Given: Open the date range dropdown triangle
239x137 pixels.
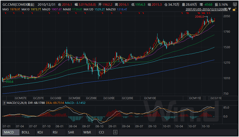Looking at the screenshot, I should [x=230, y=9].
